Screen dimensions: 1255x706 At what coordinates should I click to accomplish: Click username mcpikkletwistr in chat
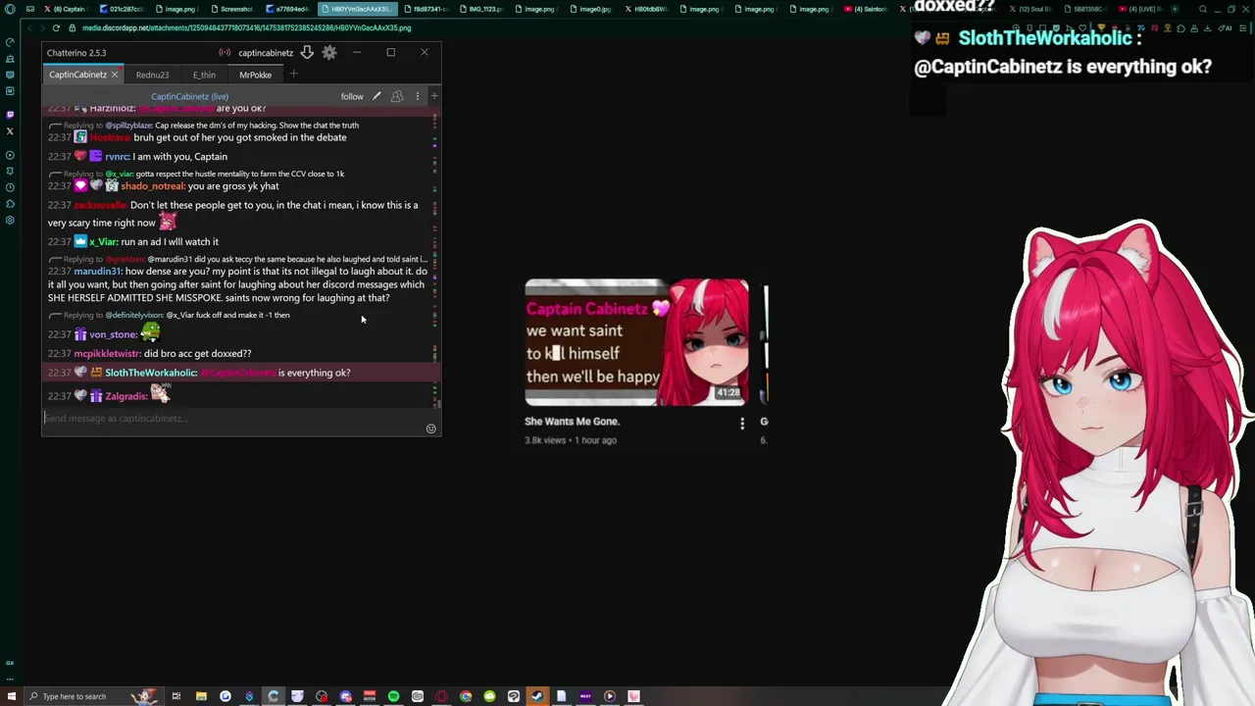(107, 353)
